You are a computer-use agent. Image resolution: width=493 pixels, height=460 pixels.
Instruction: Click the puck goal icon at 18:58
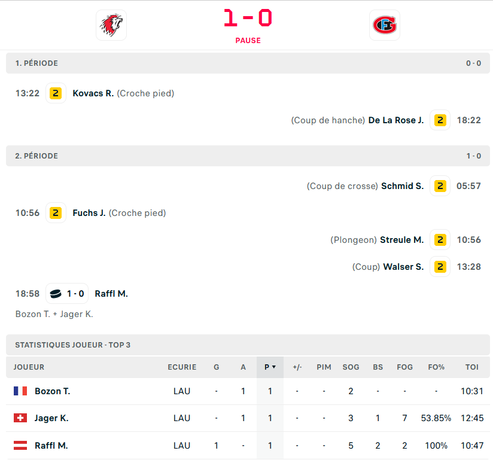[56, 294]
